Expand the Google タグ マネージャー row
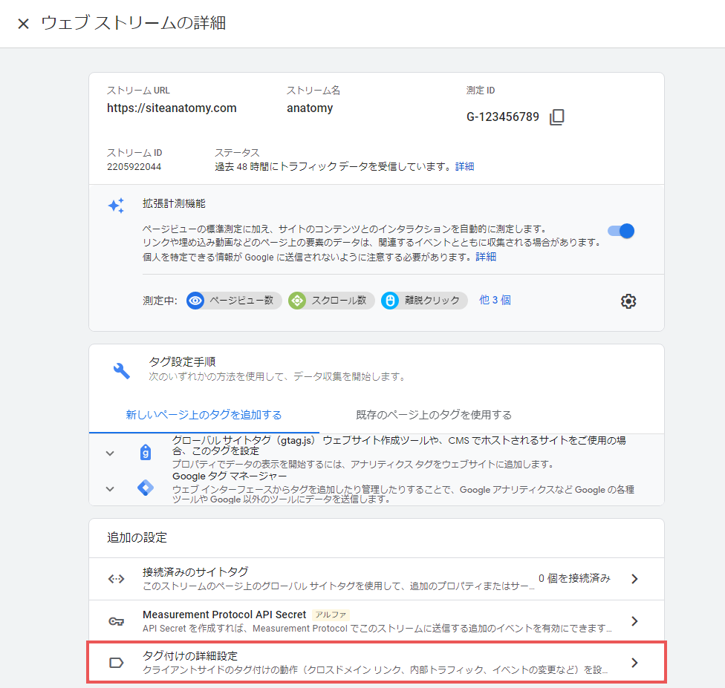Viewport: 725px width, 688px height. point(110,489)
